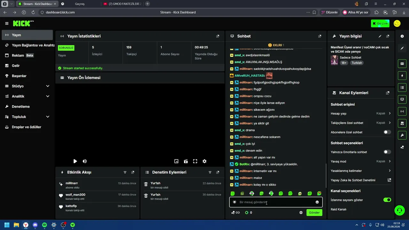
Task: Open Başarılar in the sidebar
Action: (x=27, y=76)
